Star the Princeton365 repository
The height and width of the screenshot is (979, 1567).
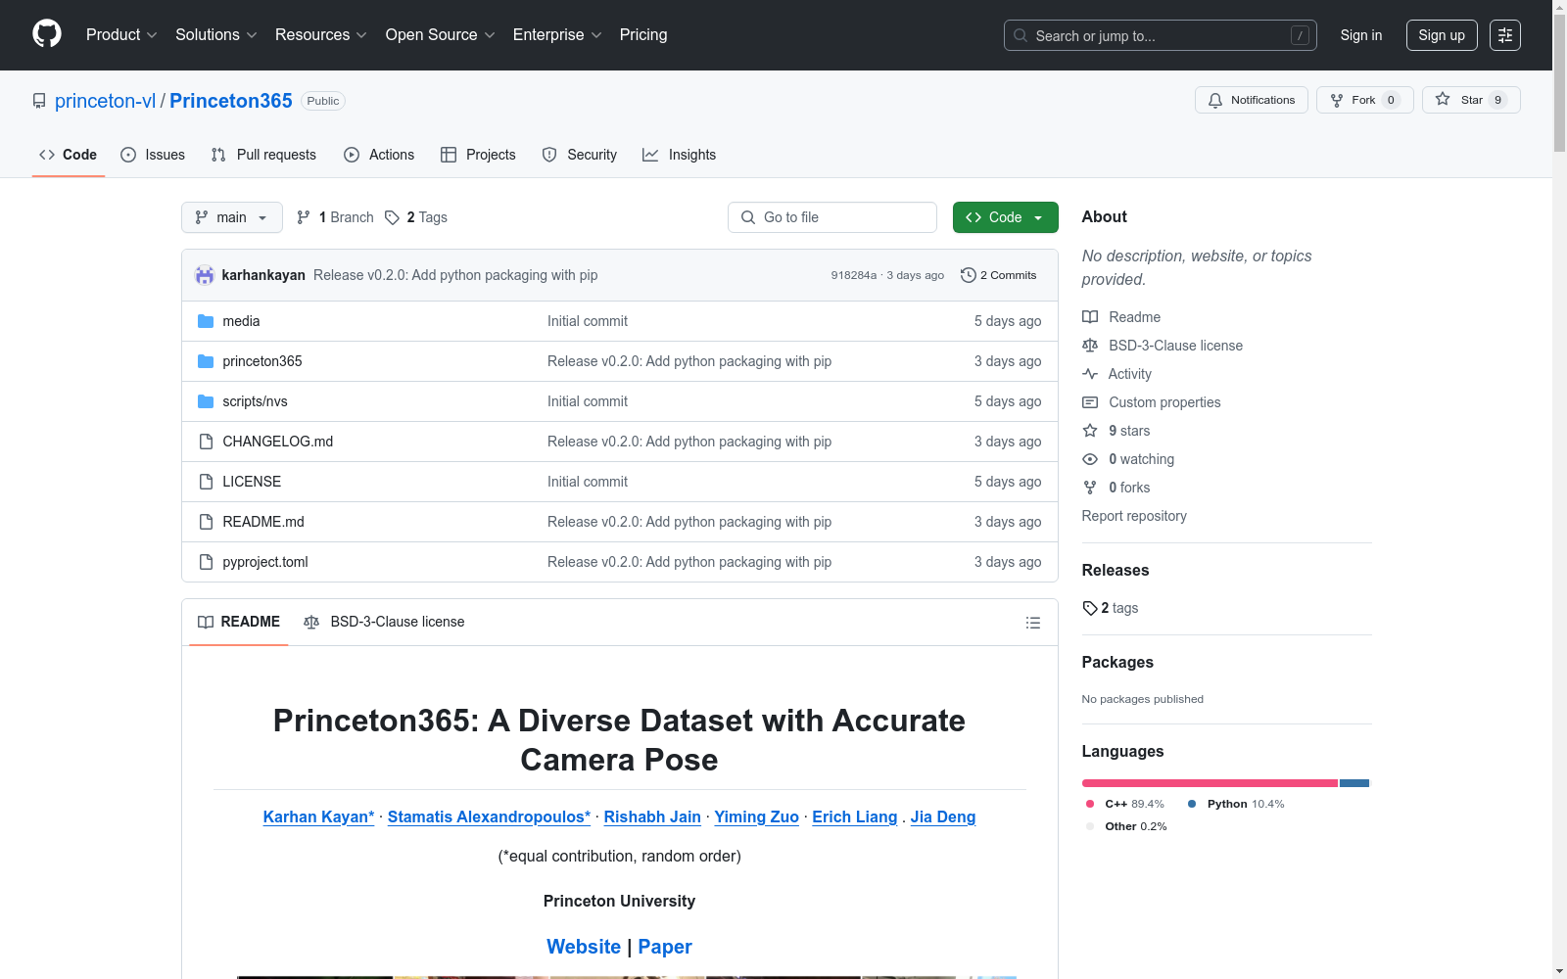[x=1470, y=100]
